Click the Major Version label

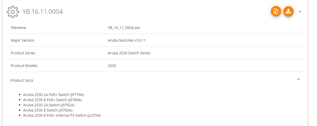[x=23, y=40]
